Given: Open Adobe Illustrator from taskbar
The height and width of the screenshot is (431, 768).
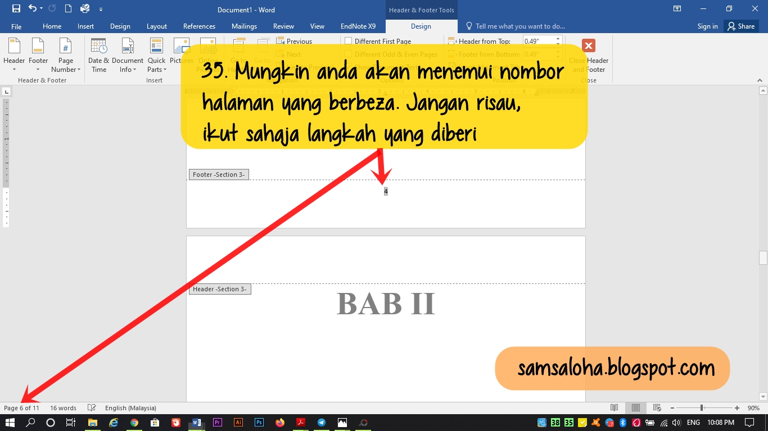Looking at the screenshot, I should pyautogui.click(x=238, y=423).
